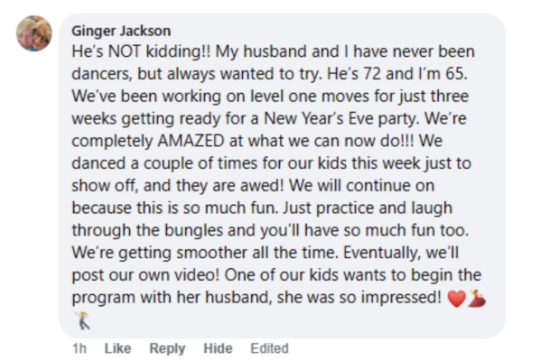Reply to Ginger Jackson's comment
Screen dimensions: 559x361
coord(167,348)
